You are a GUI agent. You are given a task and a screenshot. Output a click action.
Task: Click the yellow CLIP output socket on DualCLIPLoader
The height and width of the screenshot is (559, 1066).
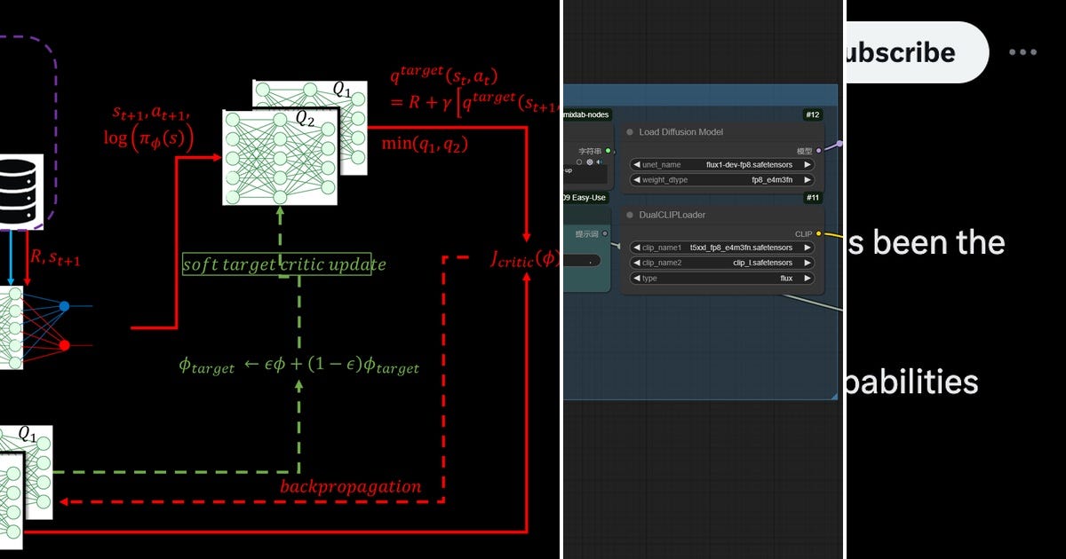click(x=819, y=233)
